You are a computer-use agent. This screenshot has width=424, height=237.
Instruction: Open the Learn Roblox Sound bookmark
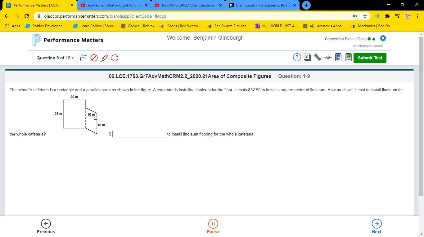coord(94,26)
